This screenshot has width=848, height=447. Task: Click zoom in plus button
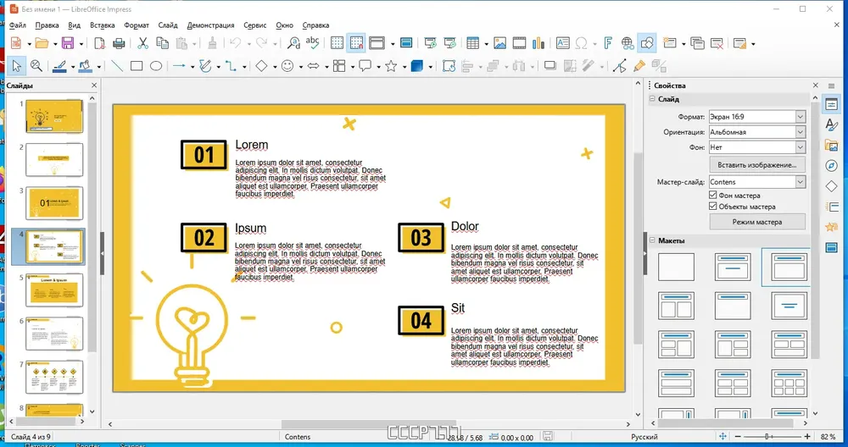[807, 436]
